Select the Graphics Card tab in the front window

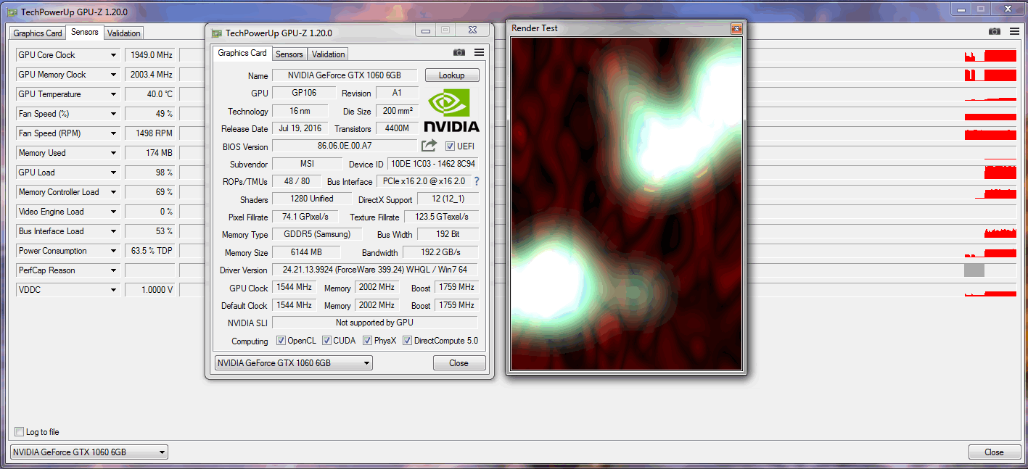[242, 53]
